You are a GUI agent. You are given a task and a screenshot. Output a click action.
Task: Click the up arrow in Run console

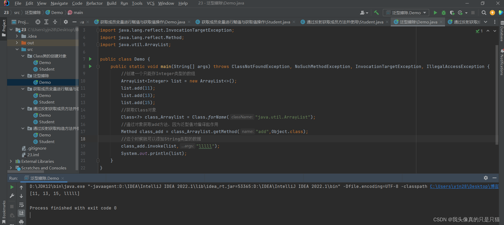(21, 187)
